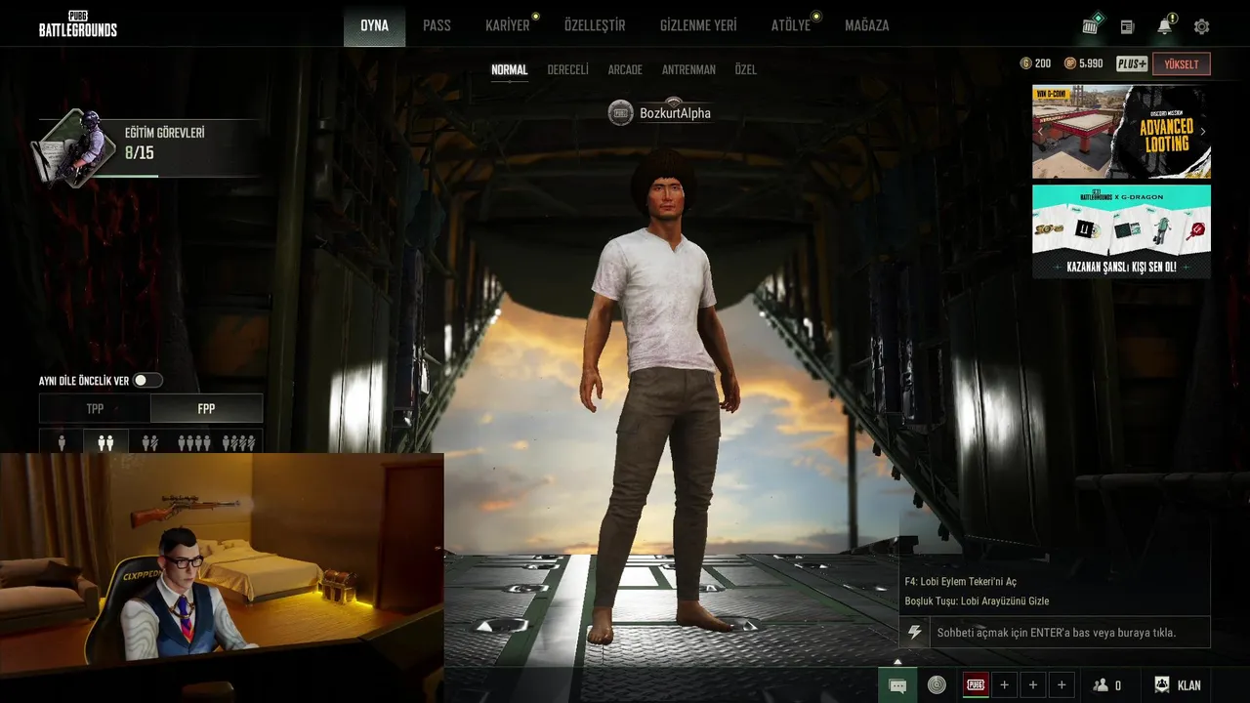Click the PUBG party slot icon
1250x703 pixels.
[976, 684]
